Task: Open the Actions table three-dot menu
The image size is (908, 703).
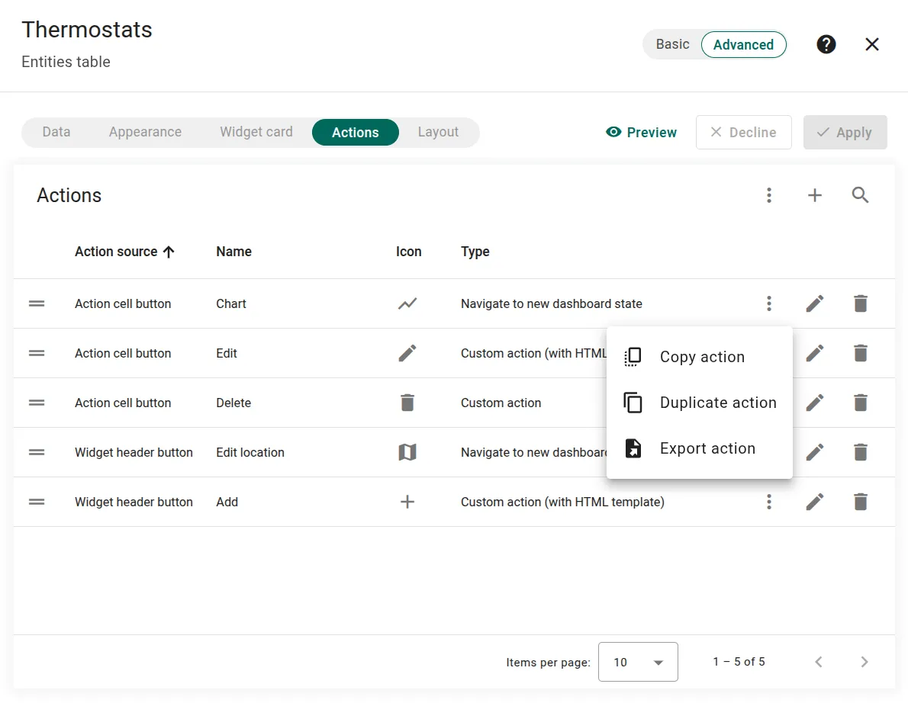Action: (769, 195)
